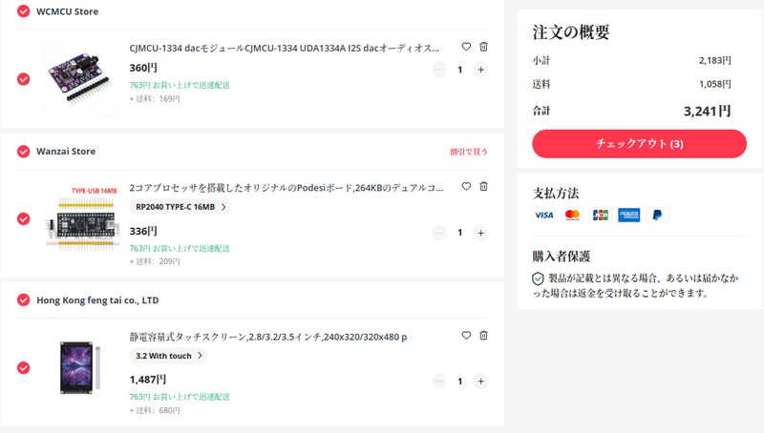Uncheck the capacitive touch screen item checkbox
The height and width of the screenshot is (433, 764).
(23, 368)
